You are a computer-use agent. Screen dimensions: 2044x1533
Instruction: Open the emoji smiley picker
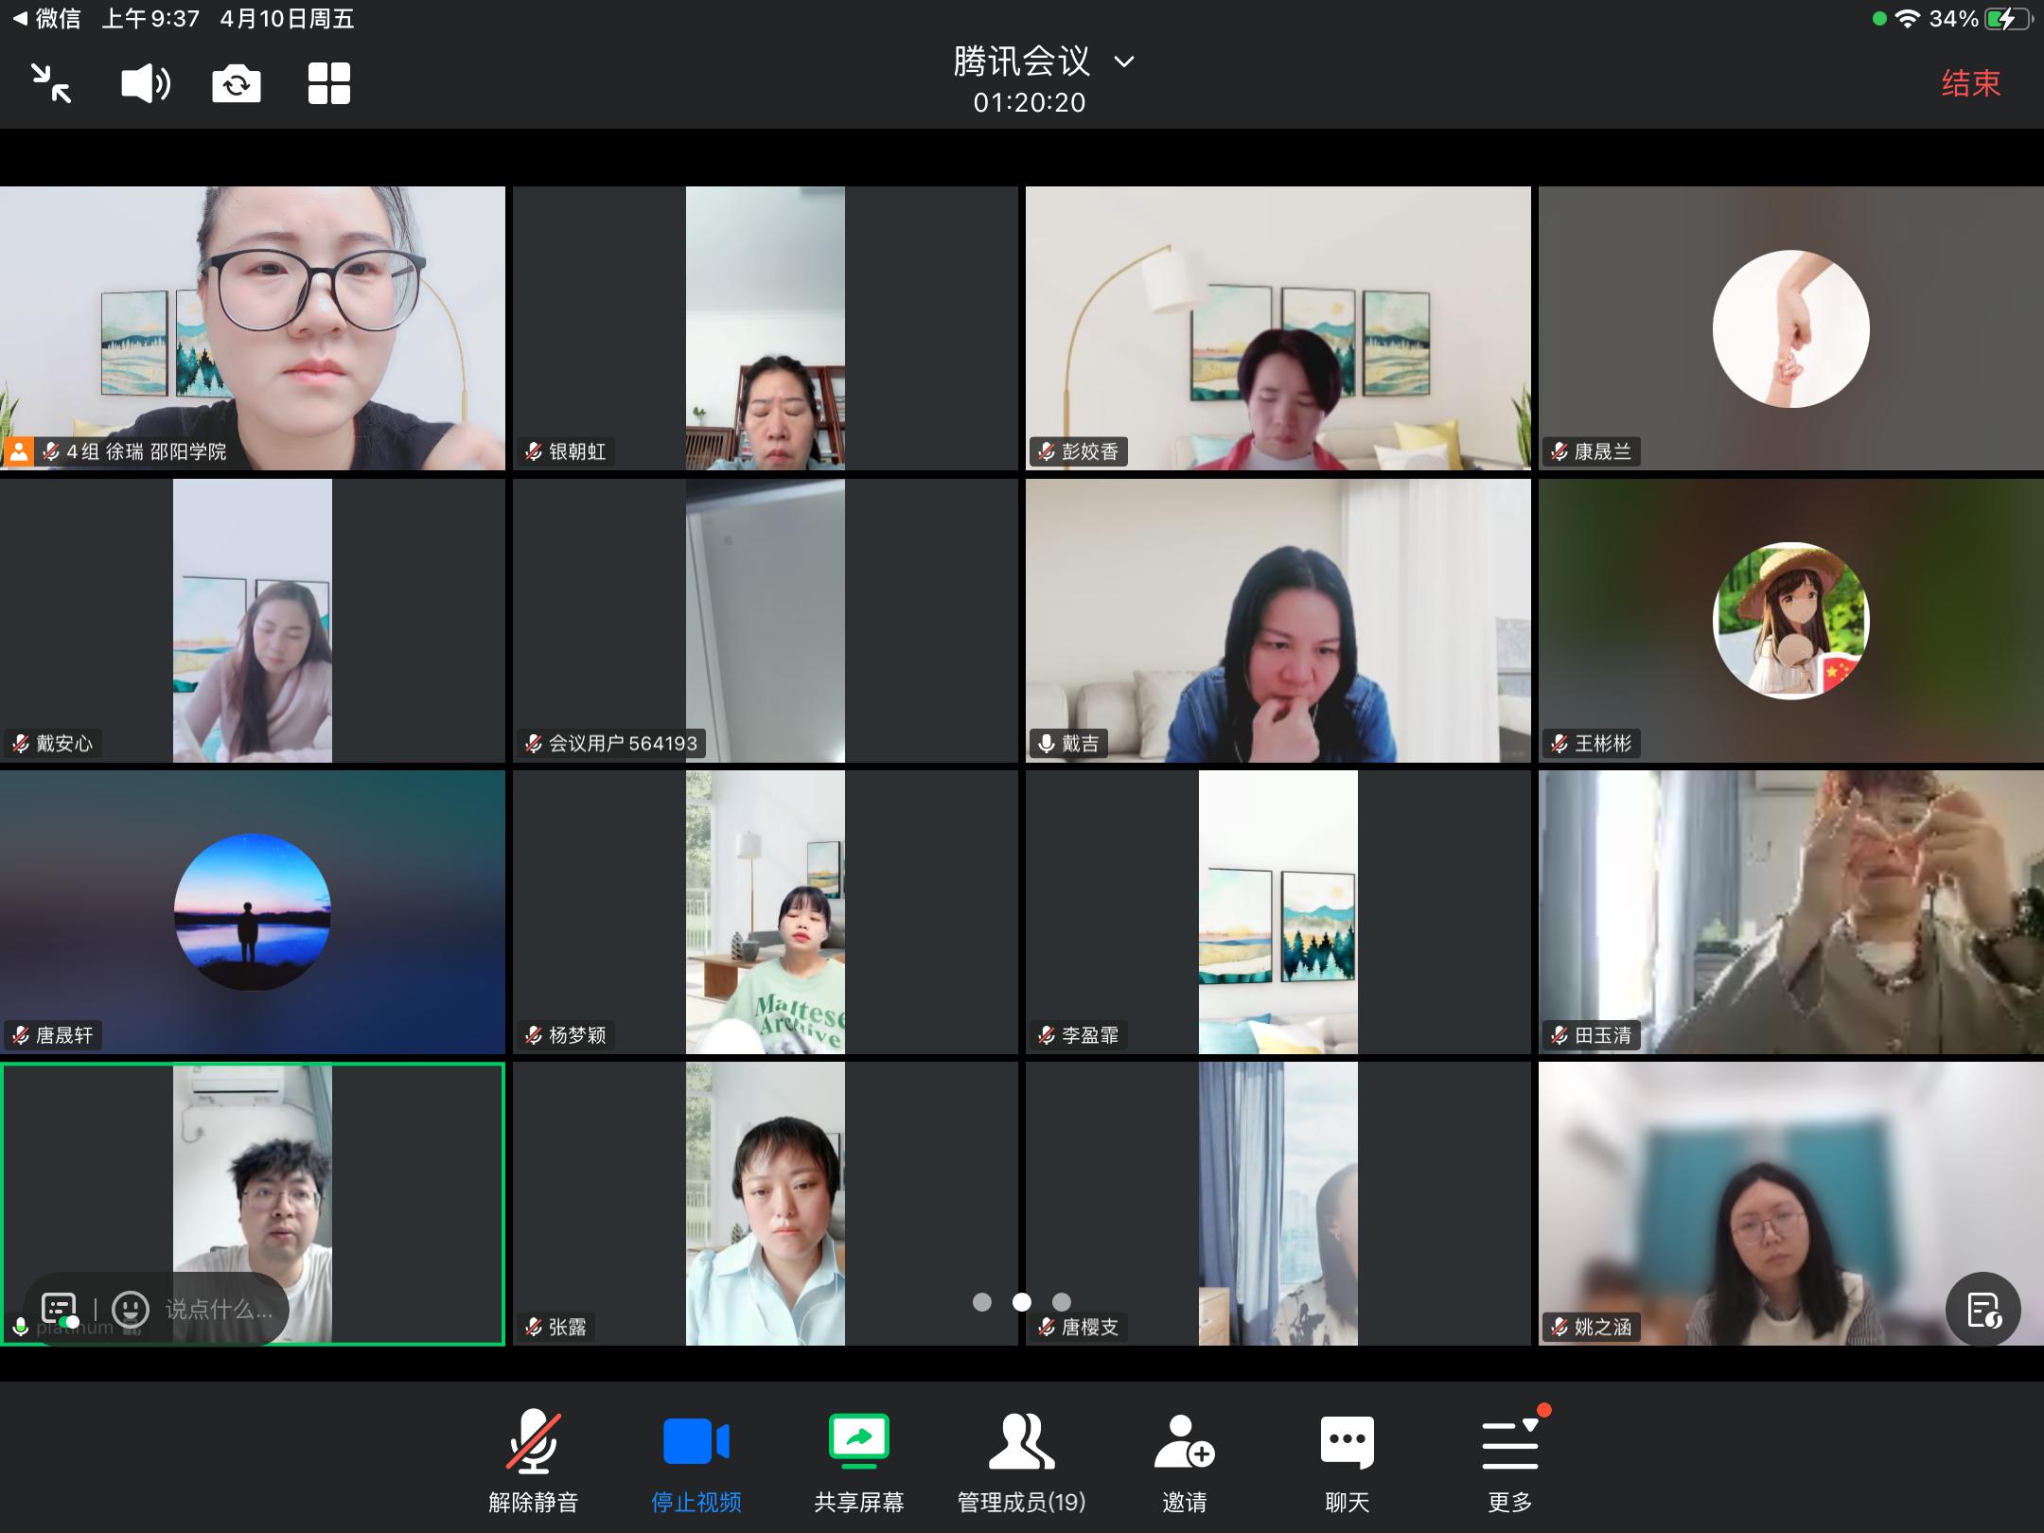(131, 1310)
